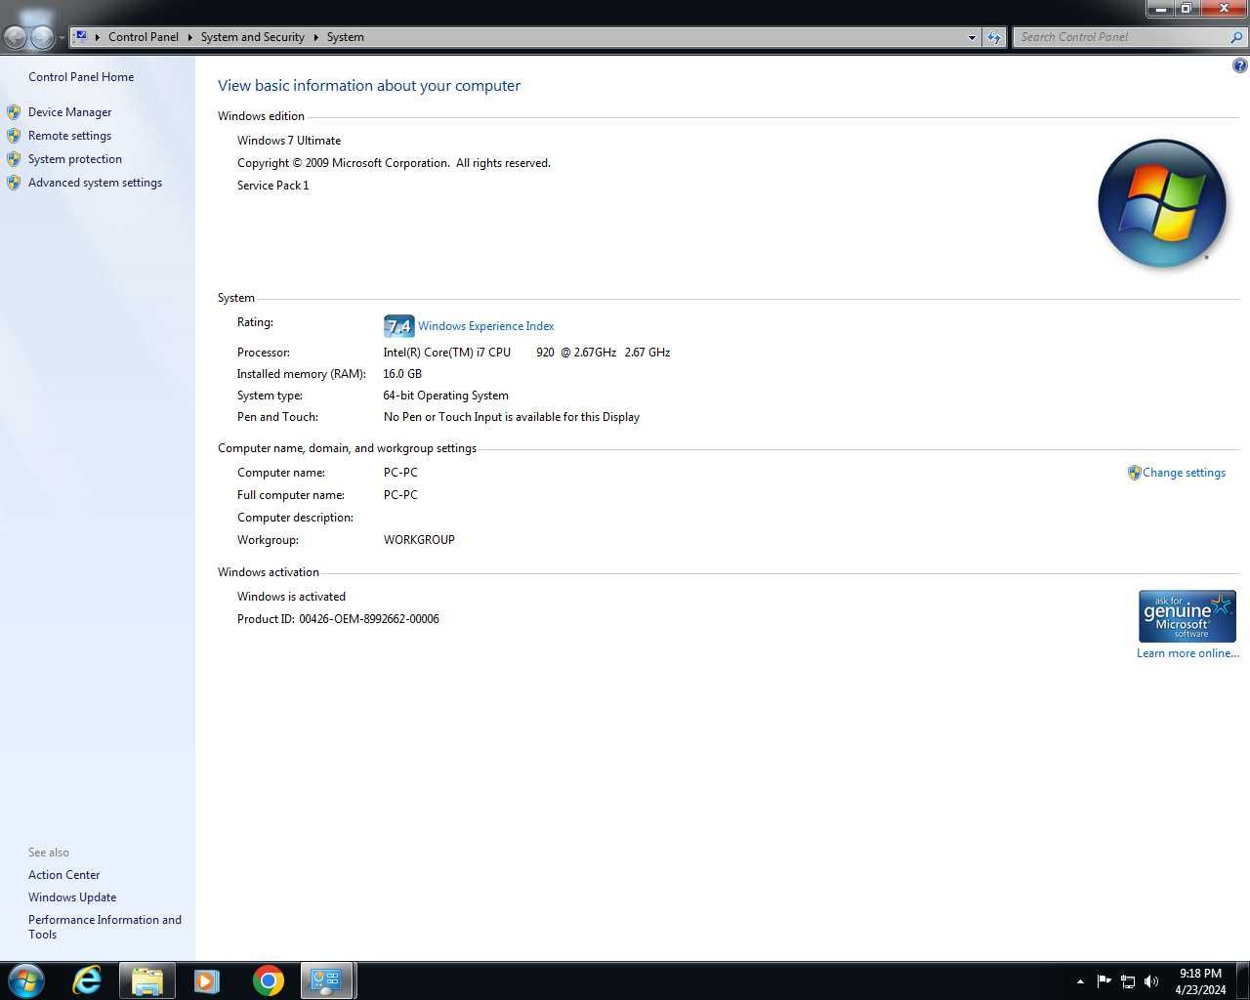Viewport: 1250px width, 1000px height.
Task: Click the Back navigation arrow button
Action: click(x=16, y=37)
